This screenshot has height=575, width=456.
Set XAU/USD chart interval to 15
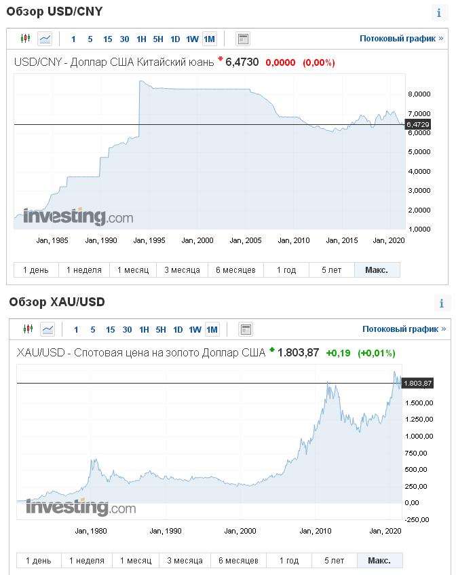111,330
